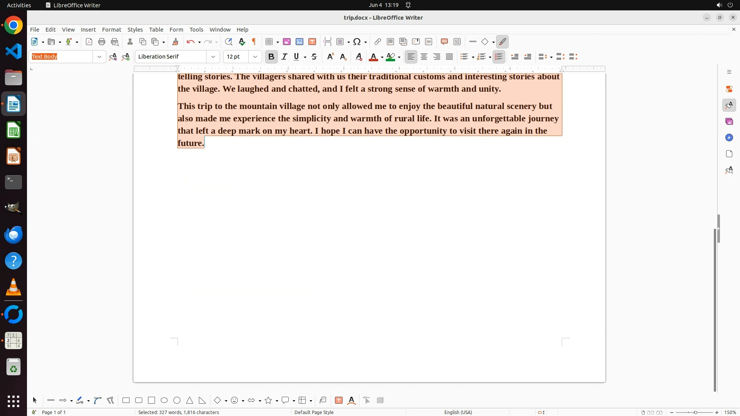Click the Insert Hyperlink icon

[x=378, y=42]
